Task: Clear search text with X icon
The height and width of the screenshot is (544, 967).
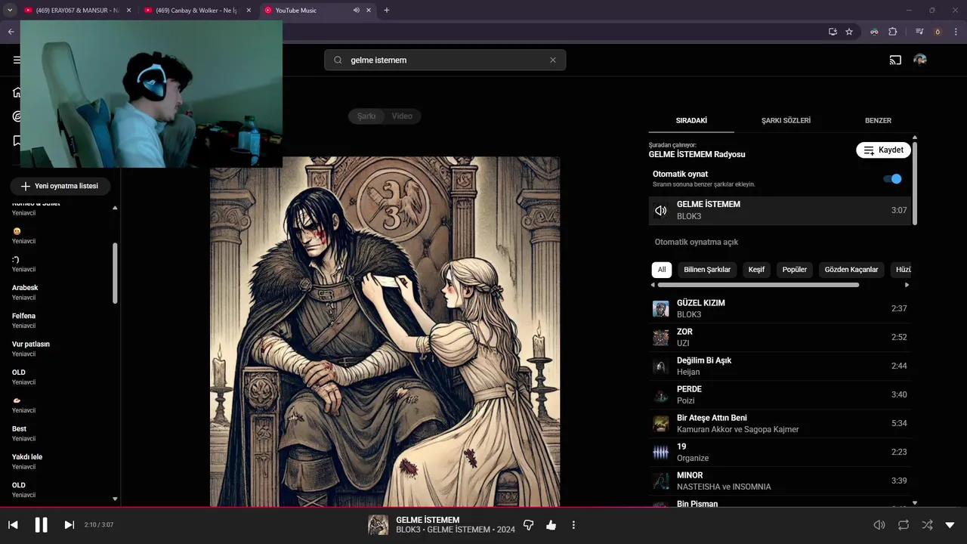Action: pos(552,60)
